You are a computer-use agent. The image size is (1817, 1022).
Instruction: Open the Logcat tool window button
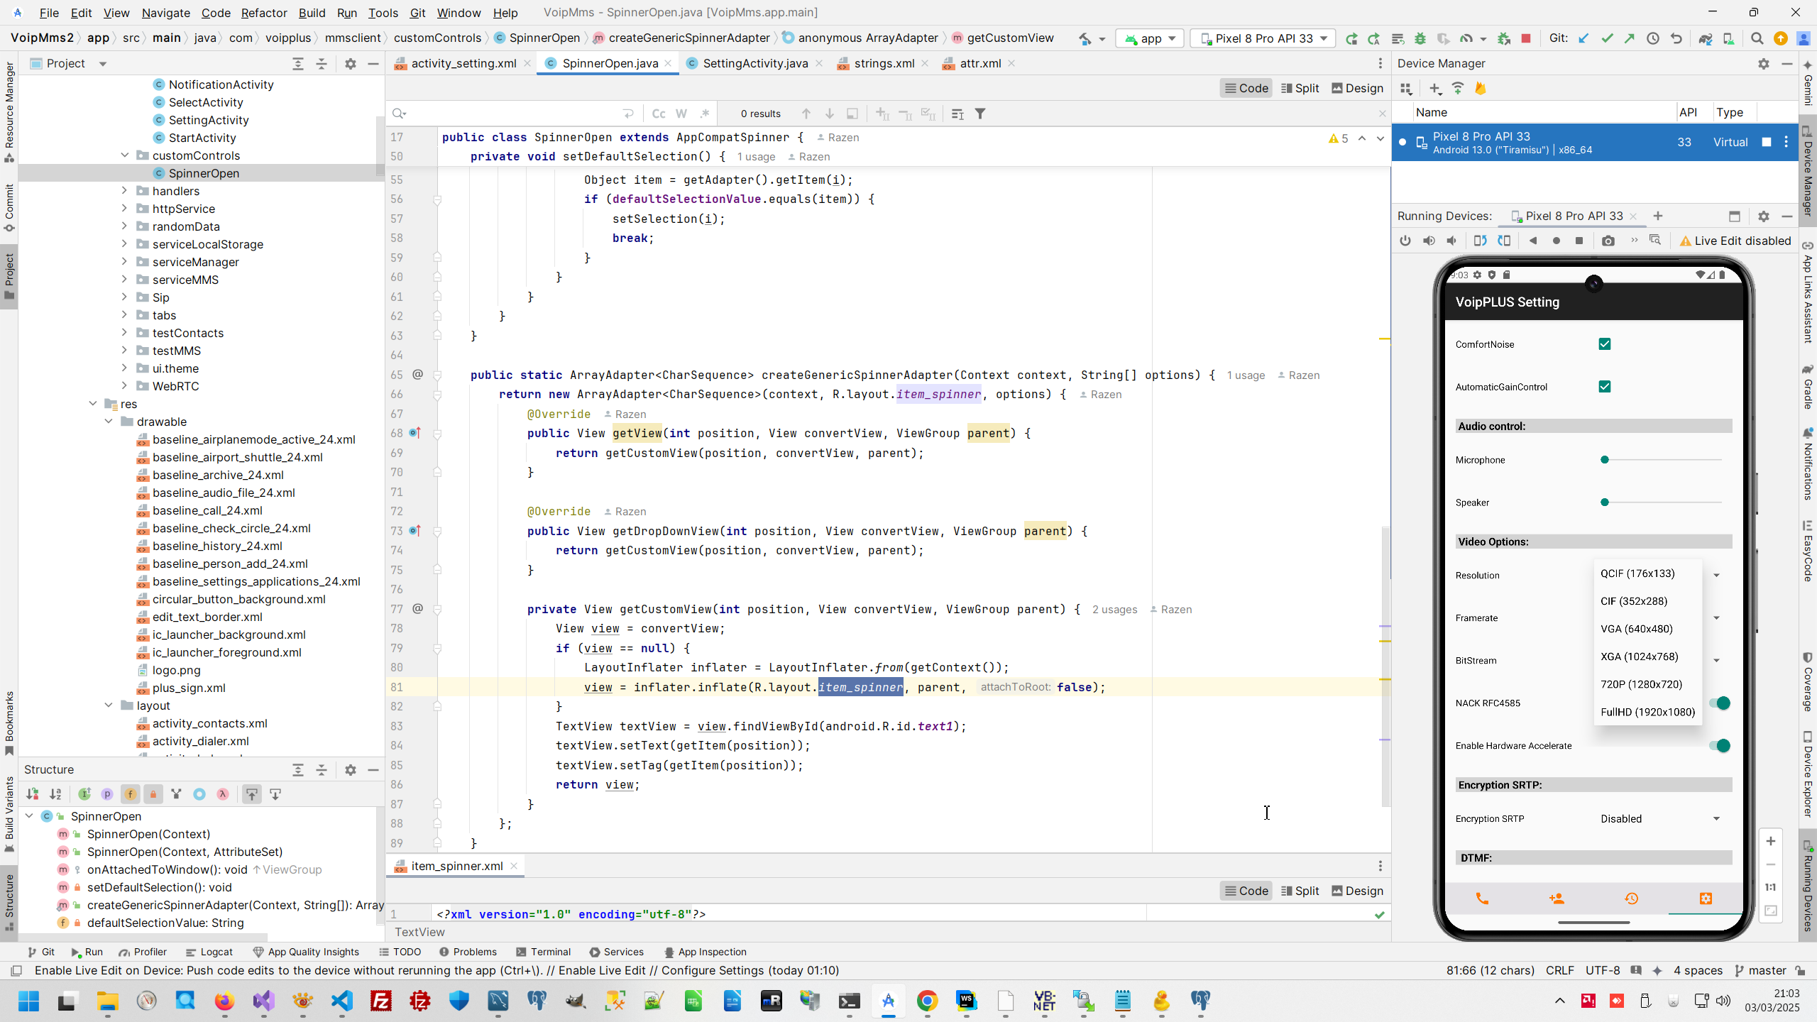tap(209, 952)
